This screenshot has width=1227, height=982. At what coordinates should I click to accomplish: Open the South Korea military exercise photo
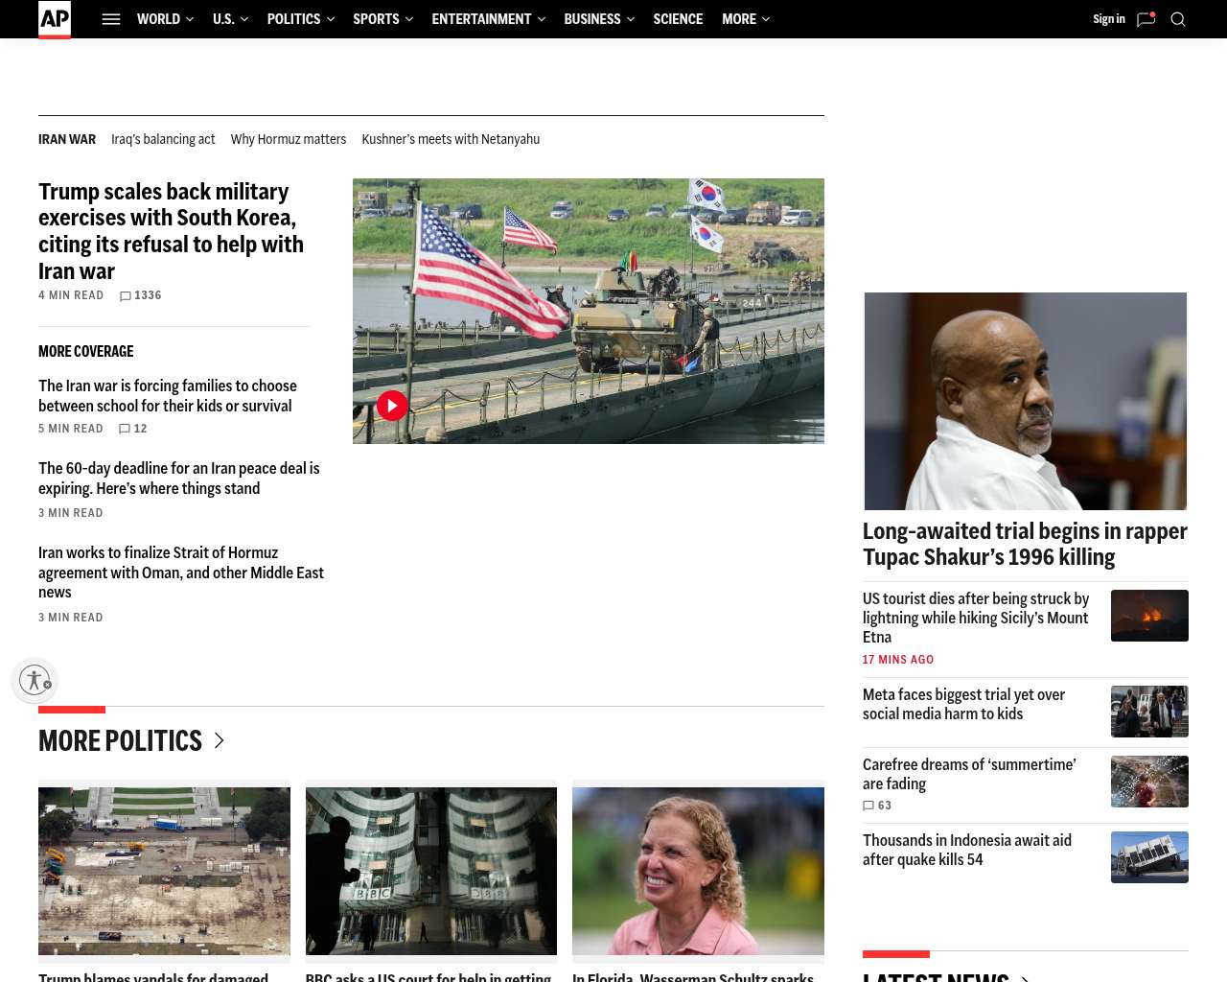589,311
